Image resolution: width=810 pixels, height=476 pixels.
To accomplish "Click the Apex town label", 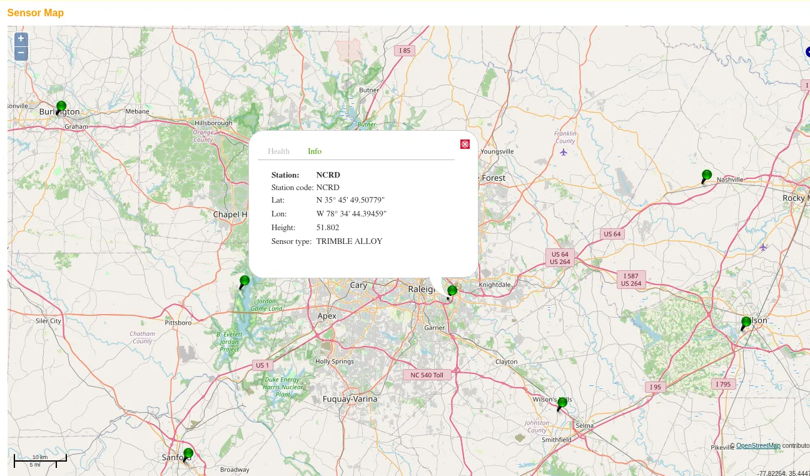I will click(327, 316).
